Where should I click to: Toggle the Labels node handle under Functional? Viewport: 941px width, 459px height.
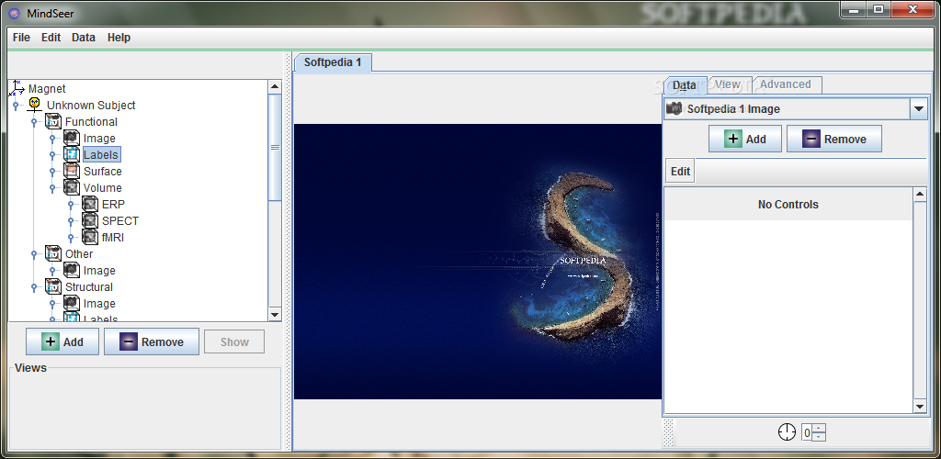click(x=52, y=155)
